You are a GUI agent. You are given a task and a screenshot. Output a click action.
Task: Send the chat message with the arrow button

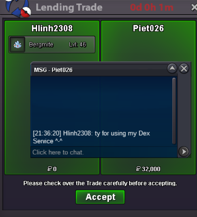[184, 152]
